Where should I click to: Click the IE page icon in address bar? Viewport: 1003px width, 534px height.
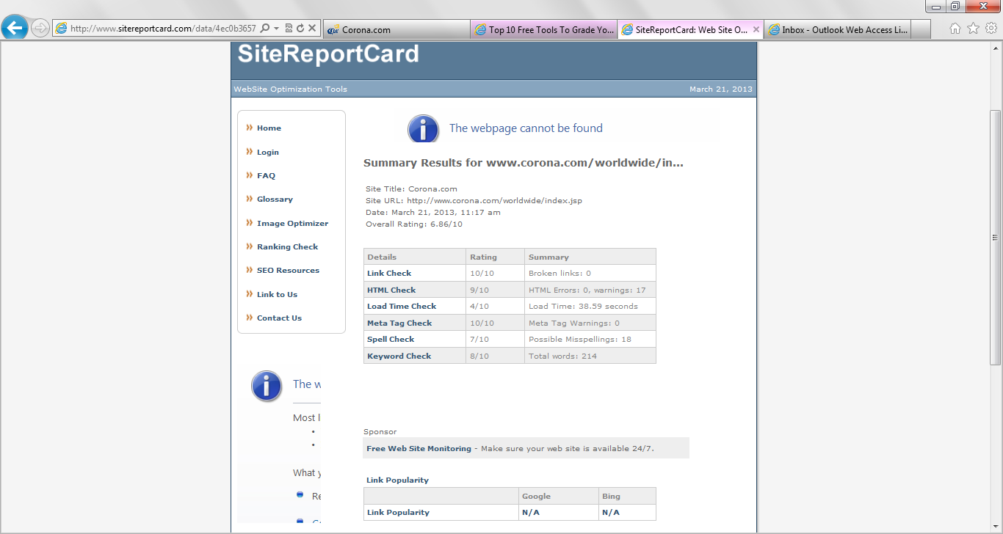62,29
